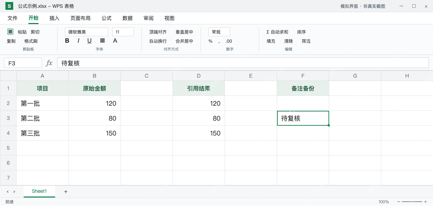Screen dimensions: 433x206
Task: Click the 填充 fill button
Action: click(271, 41)
